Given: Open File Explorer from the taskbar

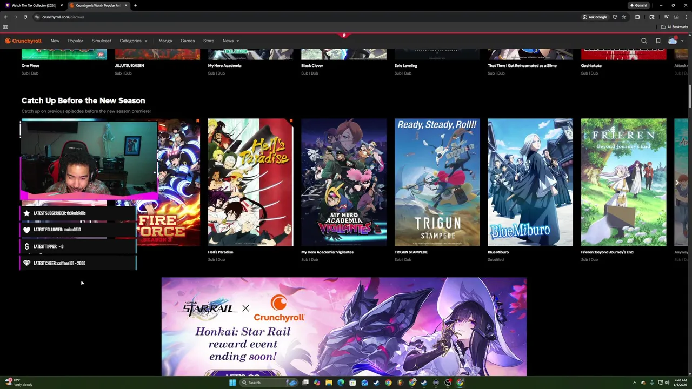Looking at the screenshot, I should [x=329, y=383].
